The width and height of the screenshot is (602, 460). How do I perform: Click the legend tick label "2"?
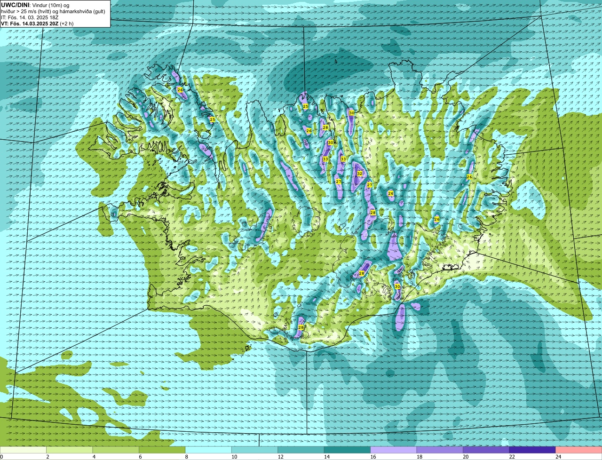pyautogui.click(x=48, y=457)
